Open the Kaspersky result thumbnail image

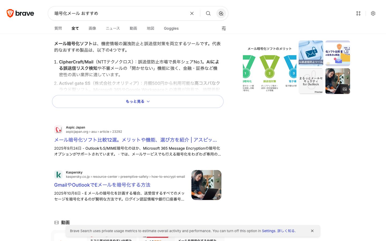point(206,185)
